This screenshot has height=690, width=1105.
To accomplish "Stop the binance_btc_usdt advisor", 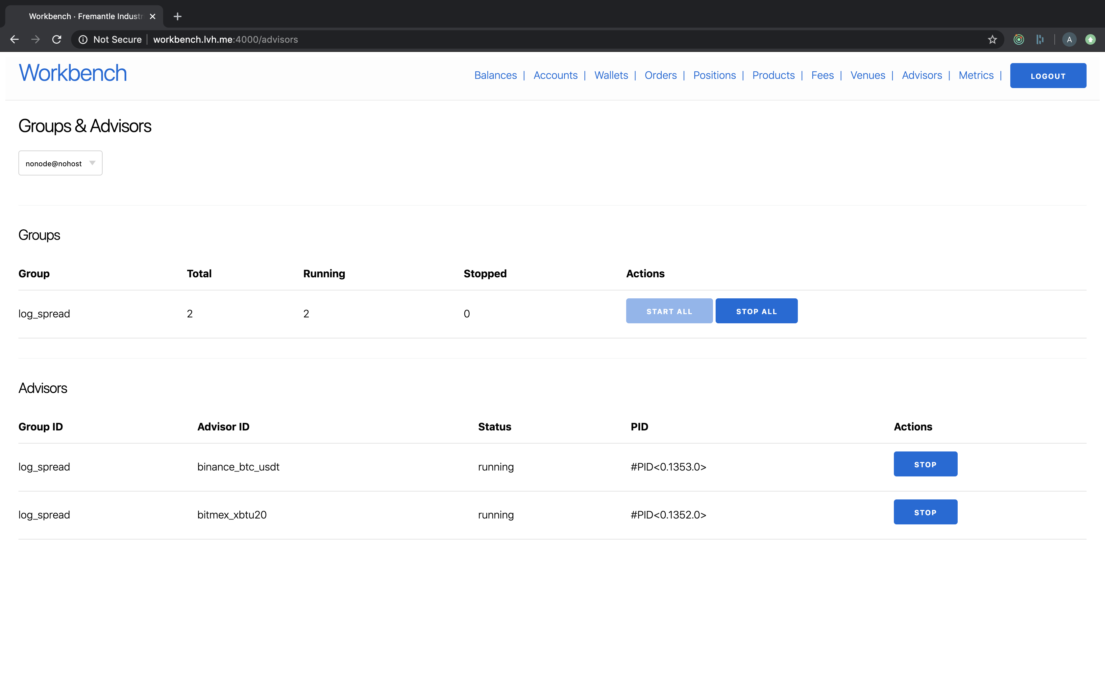I will point(925,464).
